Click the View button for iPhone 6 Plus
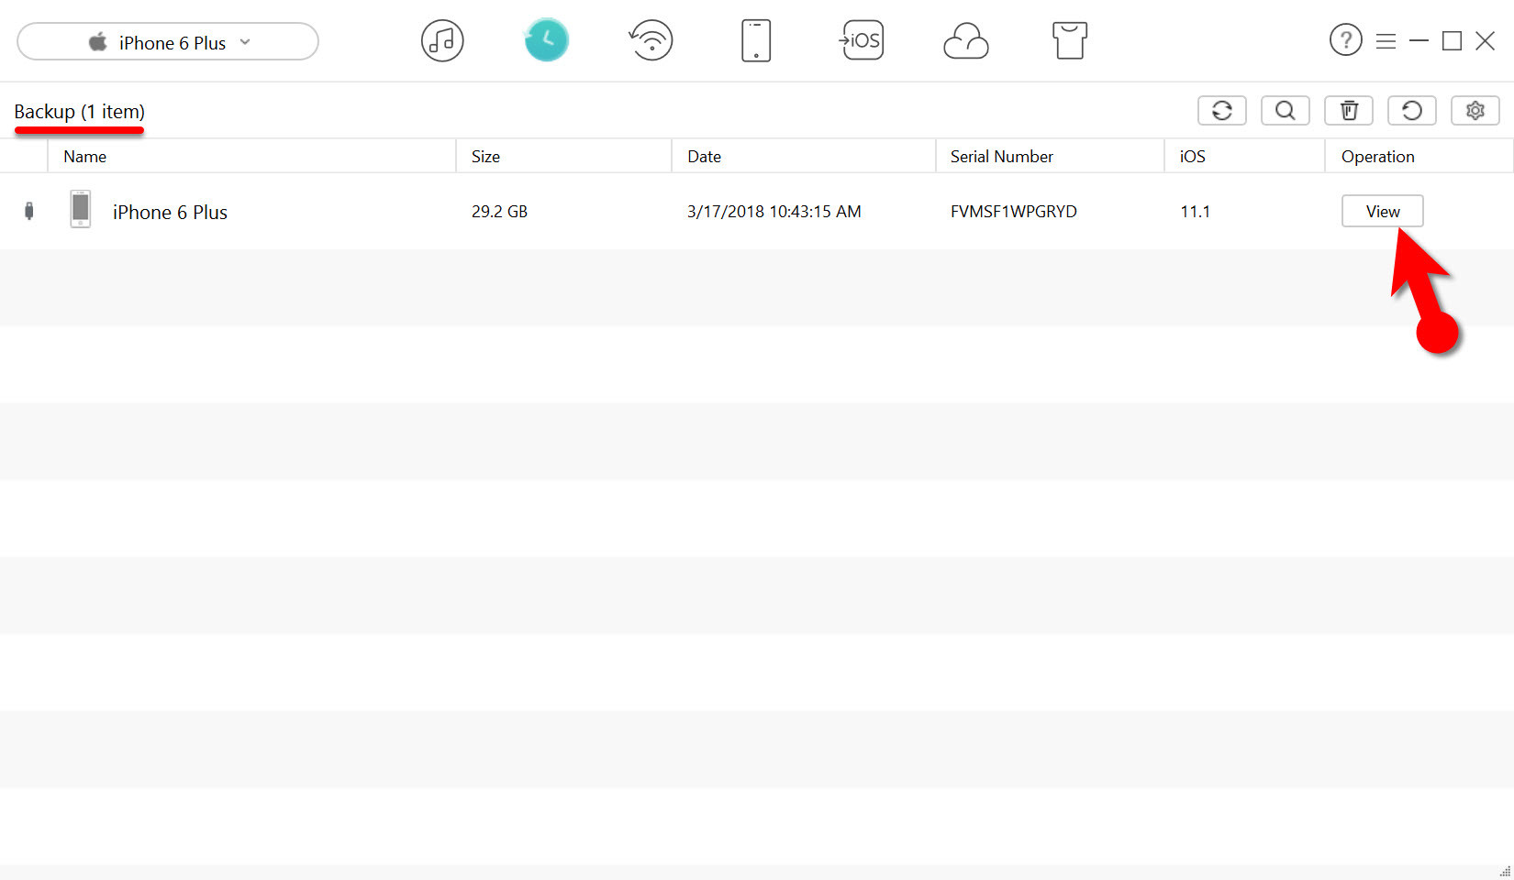The height and width of the screenshot is (880, 1514). [1383, 211]
